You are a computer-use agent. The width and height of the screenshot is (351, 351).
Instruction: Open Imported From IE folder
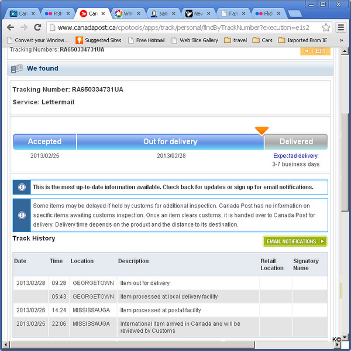pos(302,40)
